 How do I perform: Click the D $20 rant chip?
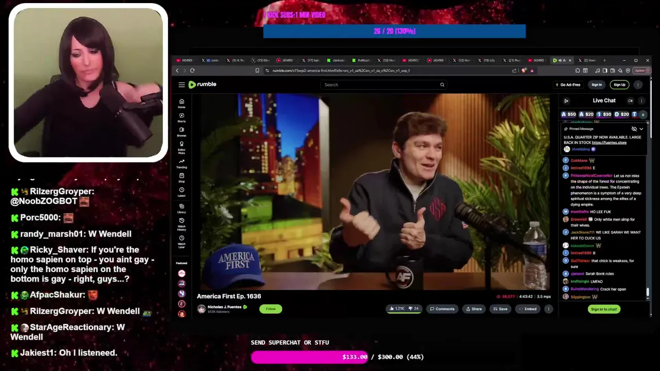tap(622, 114)
